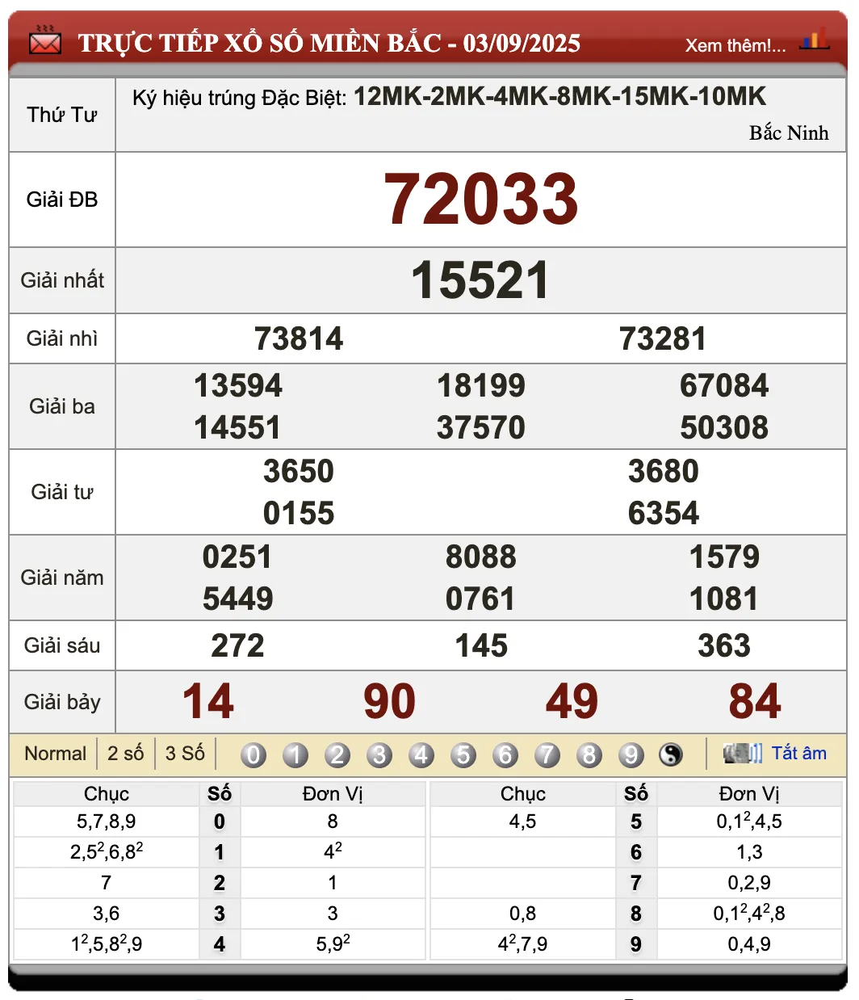
Task: Select number ball 3
Action: click(379, 754)
